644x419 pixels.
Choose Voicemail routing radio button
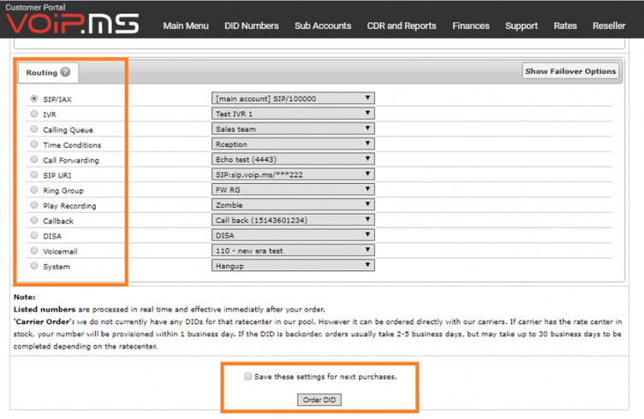34,251
